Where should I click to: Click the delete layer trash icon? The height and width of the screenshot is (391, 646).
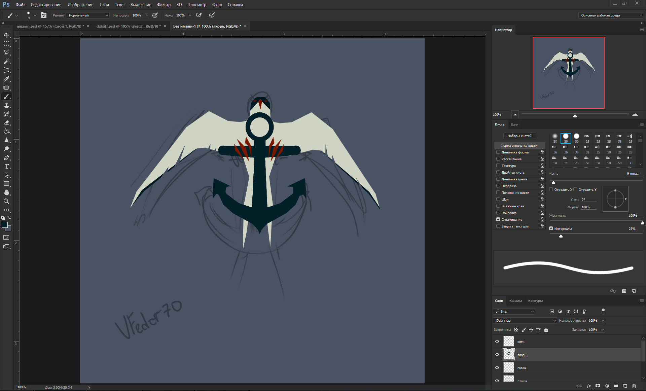(x=634, y=386)
